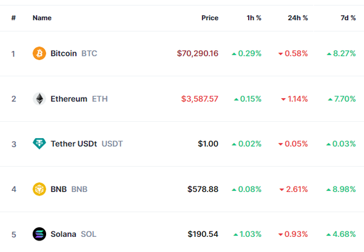Open the Solana coin page link
This screenshot has width=364, height=252.
pos(64,234)
